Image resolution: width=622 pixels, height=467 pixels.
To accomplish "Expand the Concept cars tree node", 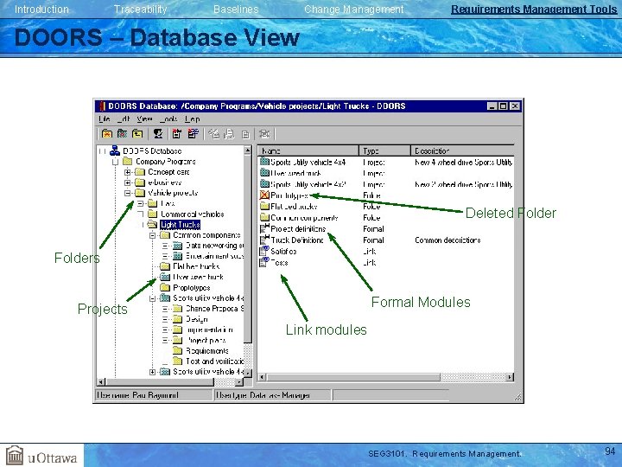I will 127,172.
